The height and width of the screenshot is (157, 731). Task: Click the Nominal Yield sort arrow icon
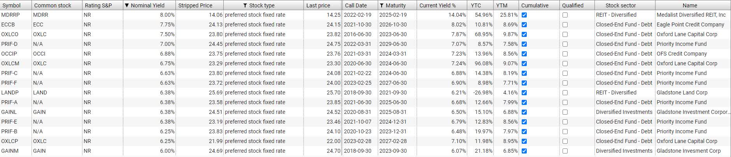tap(127, 5)
